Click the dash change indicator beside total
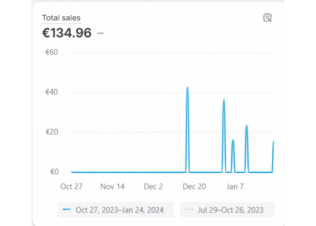Screen dimensions: 316x226 tap(100, 33)
